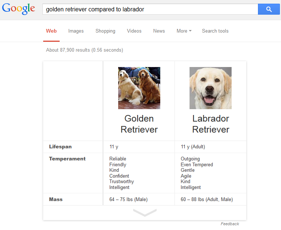Click the Mass row label
The image size is (281, 230).
pyautogui.click(x=56, y=200)
